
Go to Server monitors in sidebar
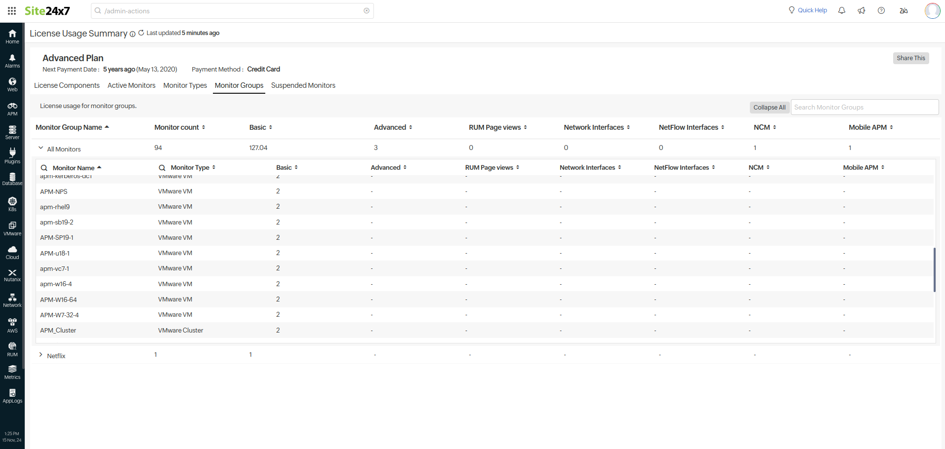(x=12, y=132)
